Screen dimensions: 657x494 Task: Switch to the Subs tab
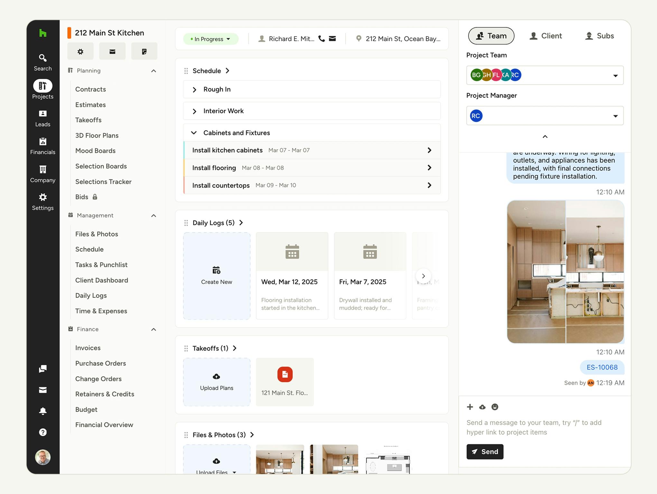599,36
